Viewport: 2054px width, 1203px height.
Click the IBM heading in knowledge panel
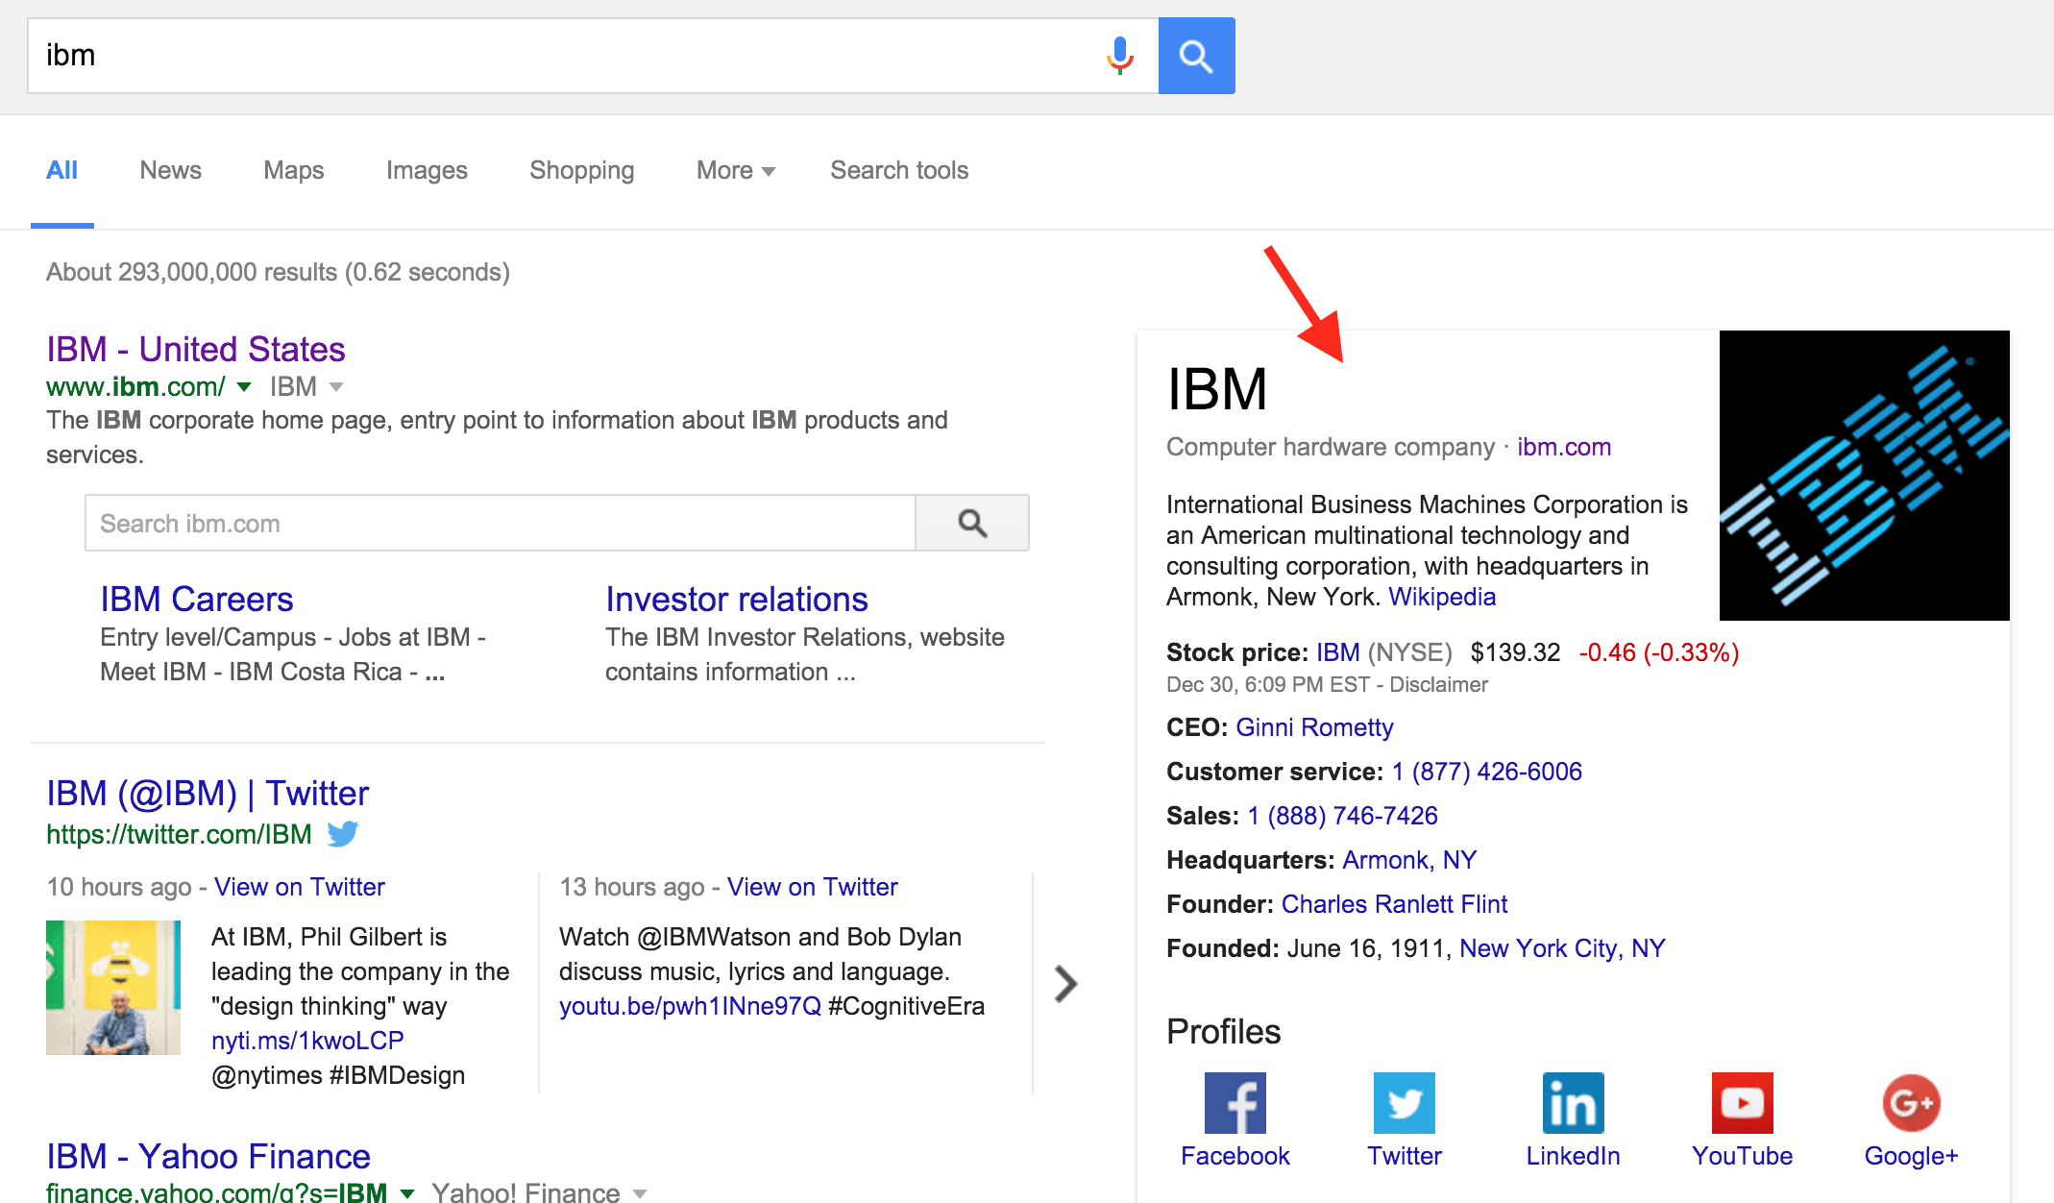[x=1217, y=389]
